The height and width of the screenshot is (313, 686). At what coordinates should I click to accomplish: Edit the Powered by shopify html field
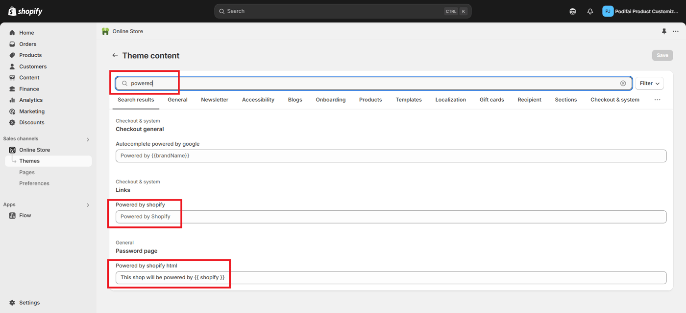(x=391, y=278)
